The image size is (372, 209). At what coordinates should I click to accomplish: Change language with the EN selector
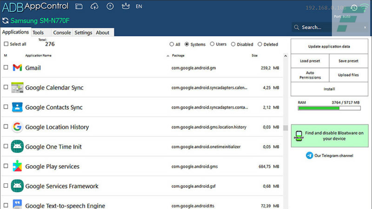139,6
